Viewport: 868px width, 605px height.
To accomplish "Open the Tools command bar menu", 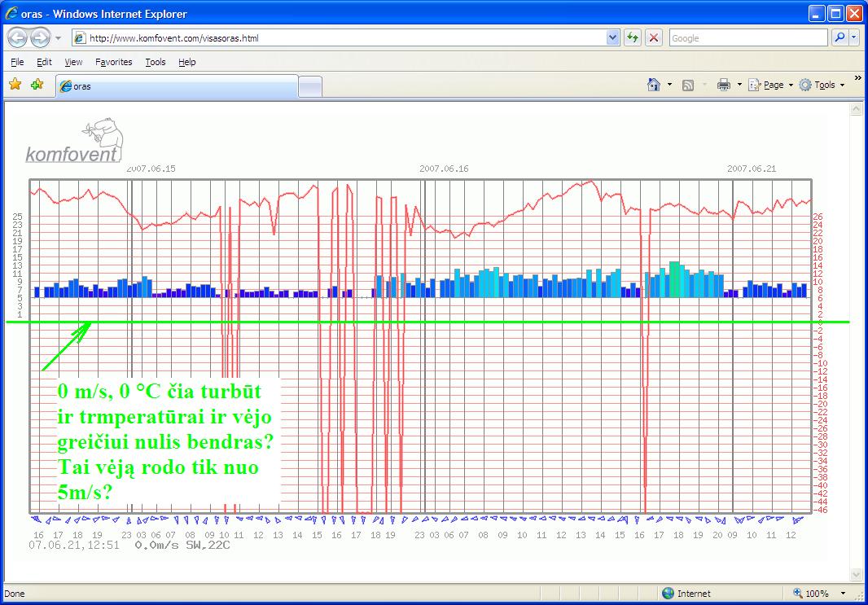I will (821, 85).
